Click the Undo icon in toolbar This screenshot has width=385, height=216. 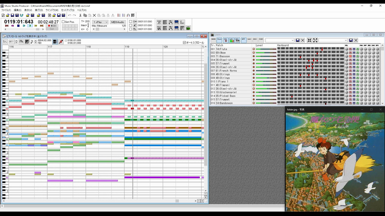pyautogui.click(x=69, y=15)
